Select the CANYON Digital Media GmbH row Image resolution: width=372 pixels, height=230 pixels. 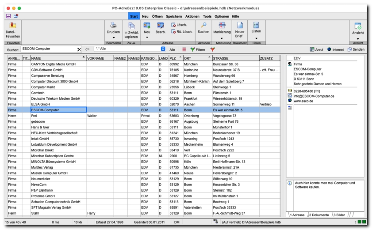tap(144, 64)
